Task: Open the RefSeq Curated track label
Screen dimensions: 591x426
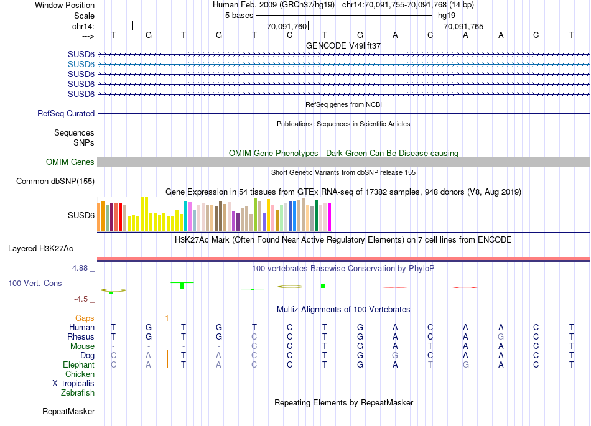Action: [66, 114]
